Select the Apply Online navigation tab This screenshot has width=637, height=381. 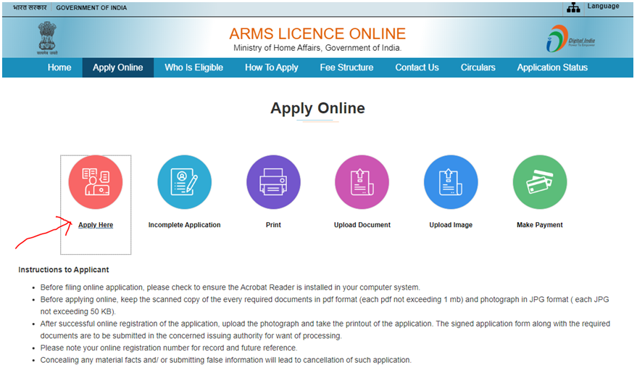[x=117, y=67]
